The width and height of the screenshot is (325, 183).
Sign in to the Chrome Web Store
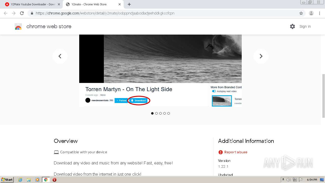pos(305,26)
